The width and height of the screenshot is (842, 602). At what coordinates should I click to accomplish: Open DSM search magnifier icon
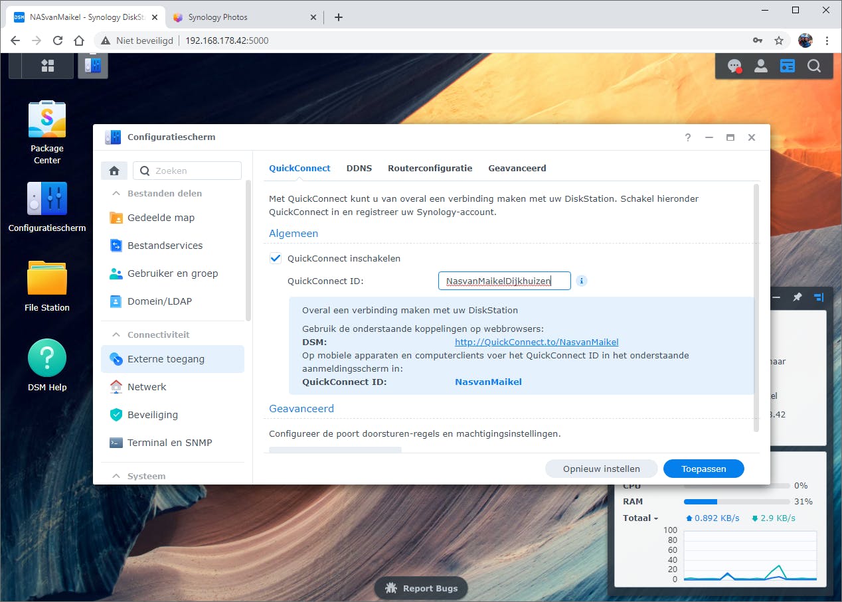[x=814, y=66]
